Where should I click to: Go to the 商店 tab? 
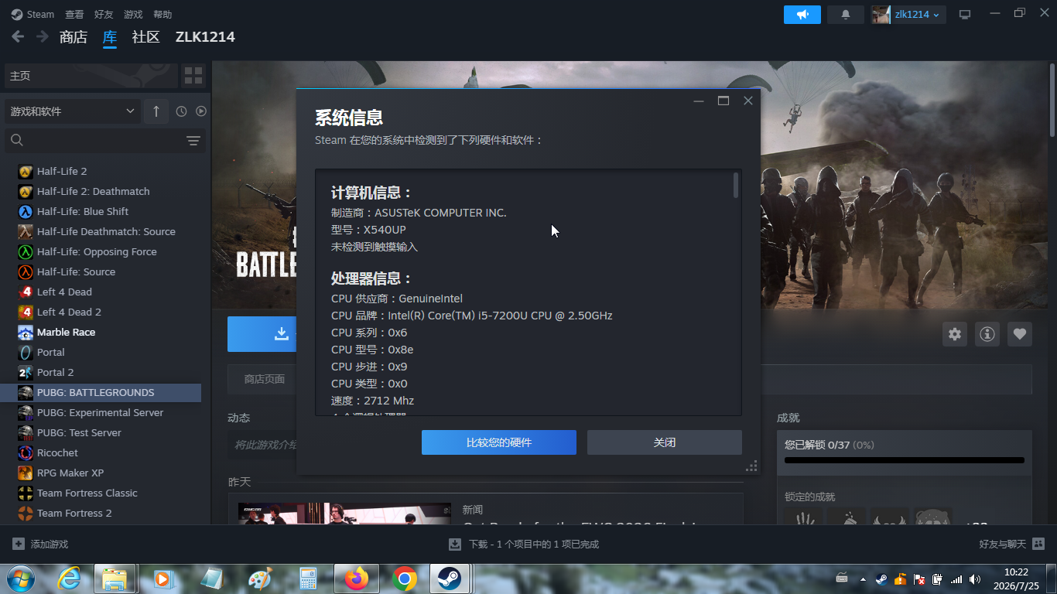pyautogui.click(x=74, y=37)
